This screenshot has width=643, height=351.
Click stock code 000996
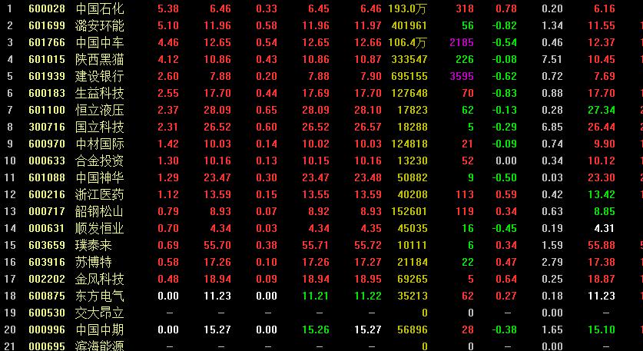[47, 329]
